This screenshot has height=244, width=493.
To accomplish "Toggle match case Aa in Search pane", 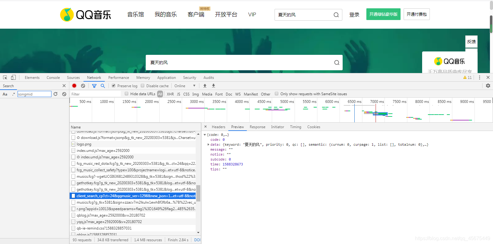I will click(5, 94).
